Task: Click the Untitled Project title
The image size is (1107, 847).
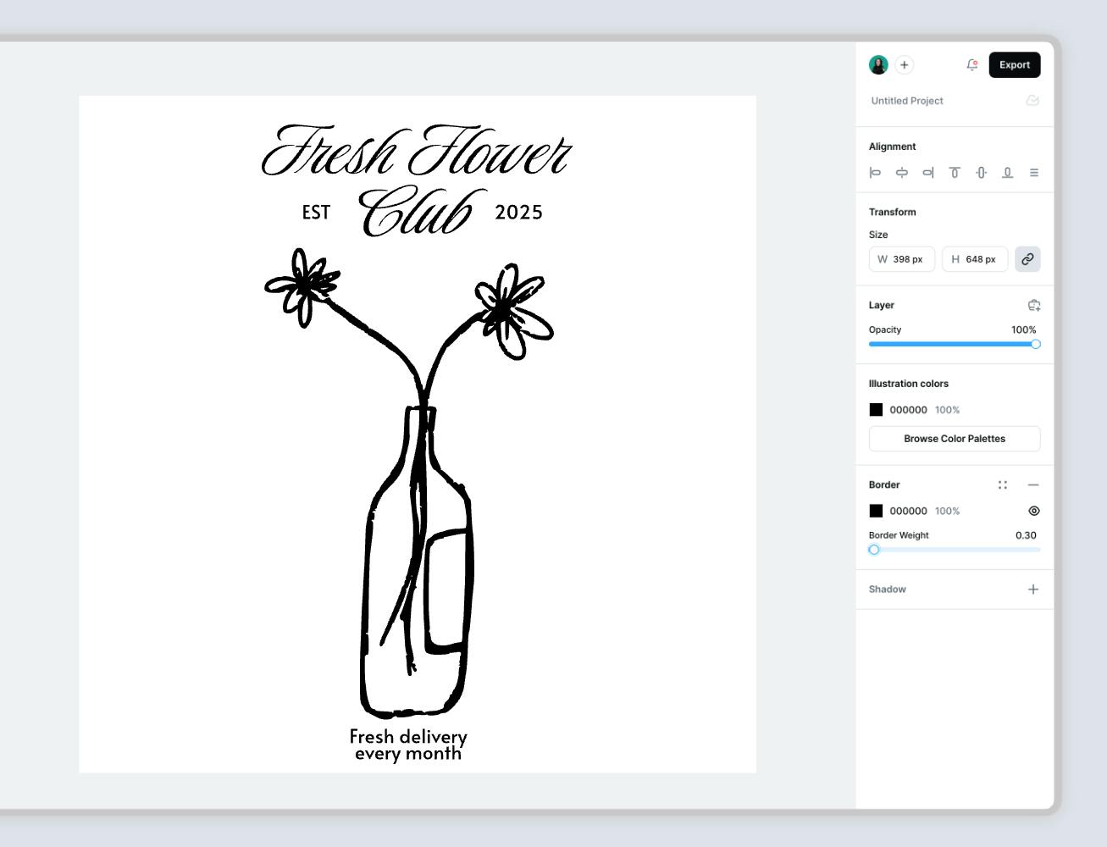Action: coord(906,100)
